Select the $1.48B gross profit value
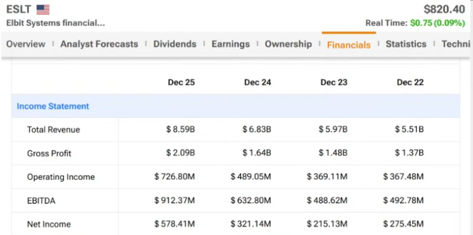473x235 pixels. 333,153
